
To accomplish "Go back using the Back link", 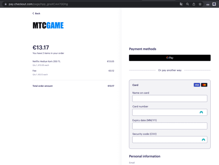I will point(36,14).
